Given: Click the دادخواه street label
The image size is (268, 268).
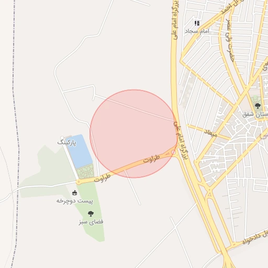Looking at the screenshot, I should (x=252, y=239).
